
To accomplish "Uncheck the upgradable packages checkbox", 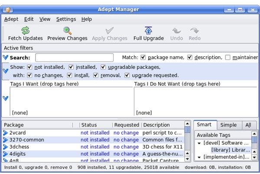I will tap(103, 67).
